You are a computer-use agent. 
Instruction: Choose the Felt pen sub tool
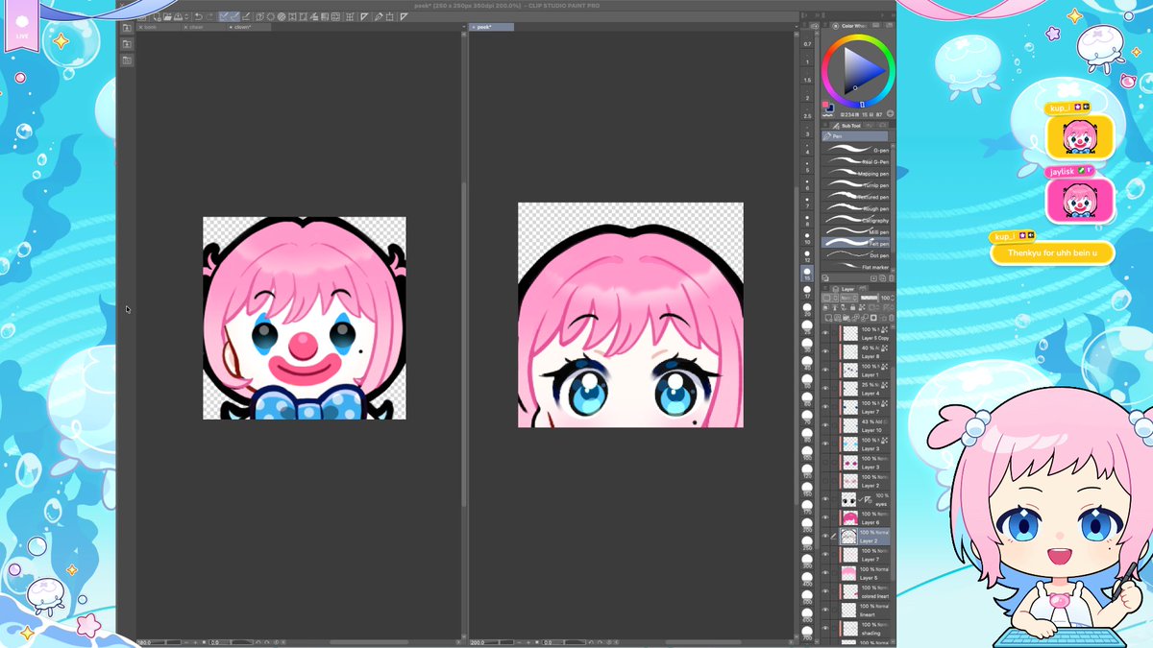click(x=855, y=244)
